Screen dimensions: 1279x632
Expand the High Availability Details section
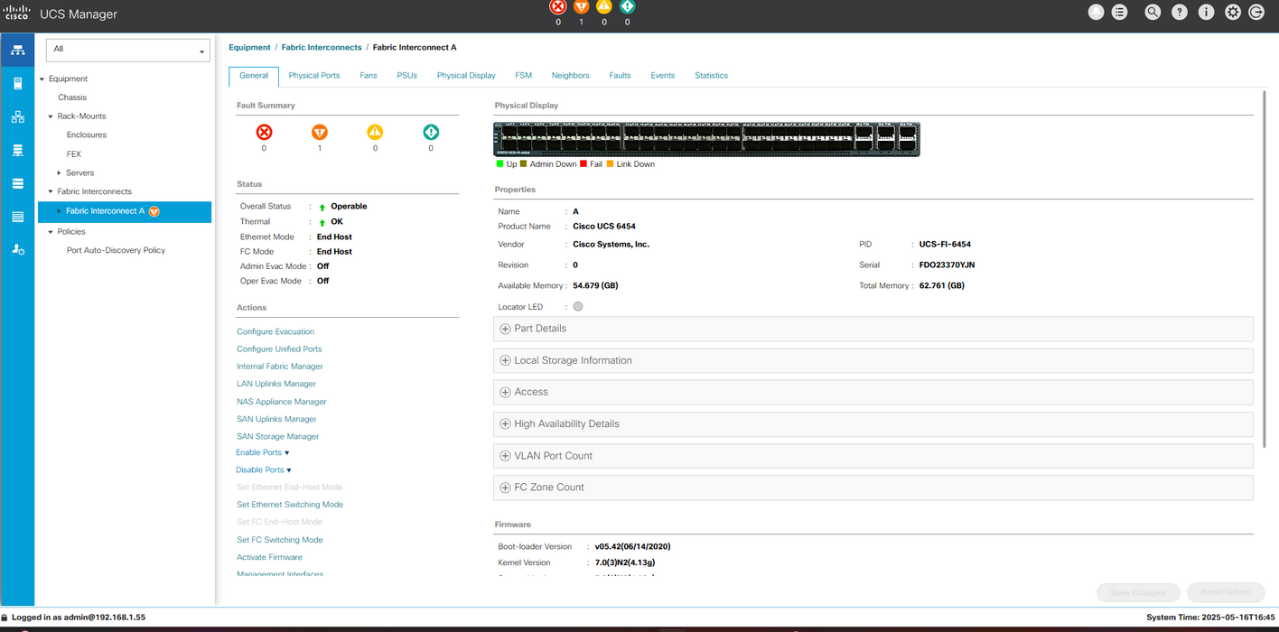873,423
